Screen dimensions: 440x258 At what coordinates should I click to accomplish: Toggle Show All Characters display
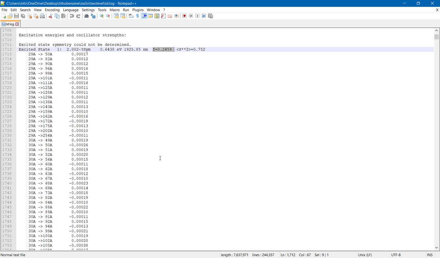[x=137, y=16]
